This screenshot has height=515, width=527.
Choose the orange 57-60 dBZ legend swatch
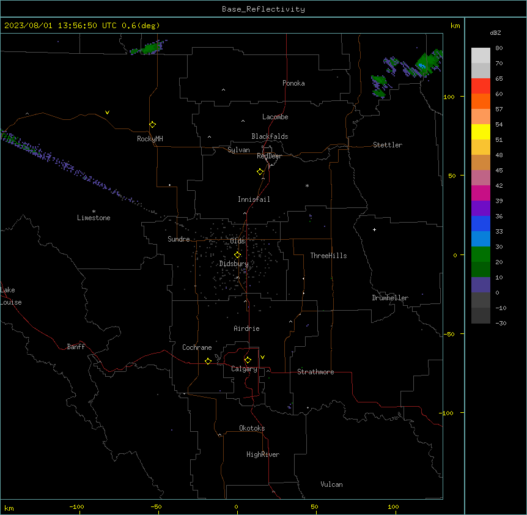[x=481, y=101]
